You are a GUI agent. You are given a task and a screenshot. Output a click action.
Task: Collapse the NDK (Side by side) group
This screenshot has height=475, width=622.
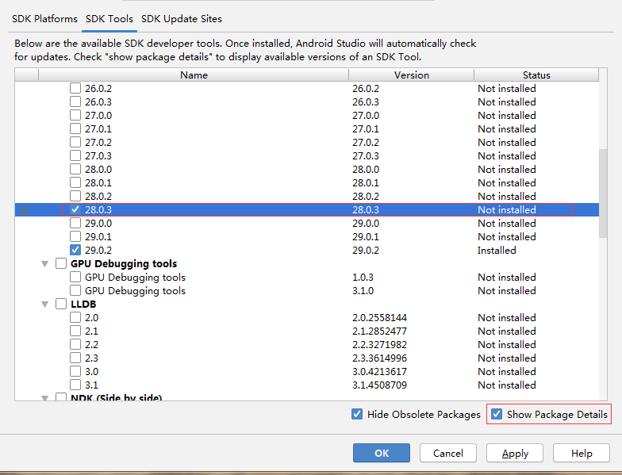coord(45,397)
